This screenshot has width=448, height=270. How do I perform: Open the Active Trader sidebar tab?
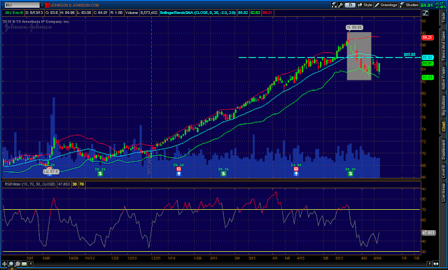coord(444,78)
